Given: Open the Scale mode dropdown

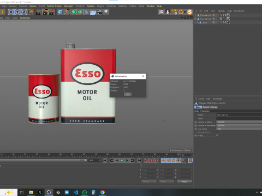Looking at the screenshot, I should tap(166, 181).
